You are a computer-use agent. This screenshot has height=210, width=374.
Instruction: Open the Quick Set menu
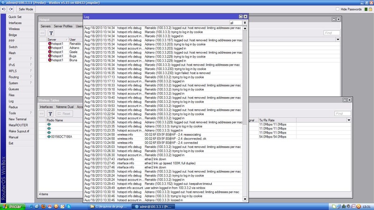coord(15,17)
